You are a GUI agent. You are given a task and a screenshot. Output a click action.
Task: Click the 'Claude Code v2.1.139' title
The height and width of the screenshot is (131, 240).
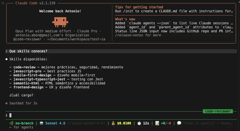pyautogui.click(x=35, y=3)
